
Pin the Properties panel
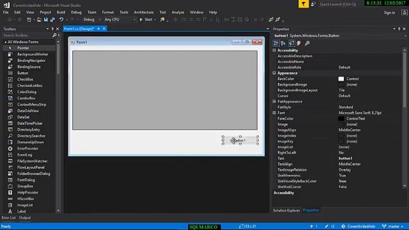[x=399, y=29]
